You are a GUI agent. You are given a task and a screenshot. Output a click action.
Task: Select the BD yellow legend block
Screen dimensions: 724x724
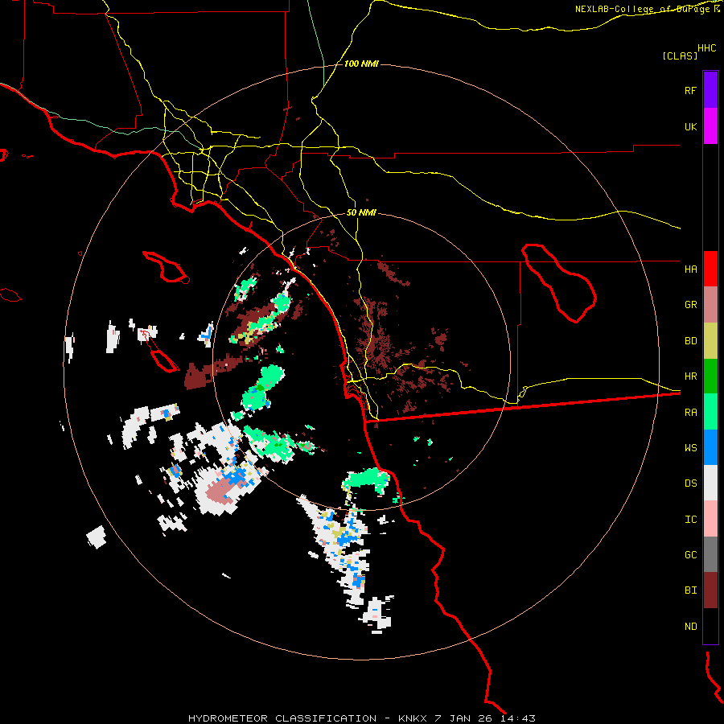710,341
